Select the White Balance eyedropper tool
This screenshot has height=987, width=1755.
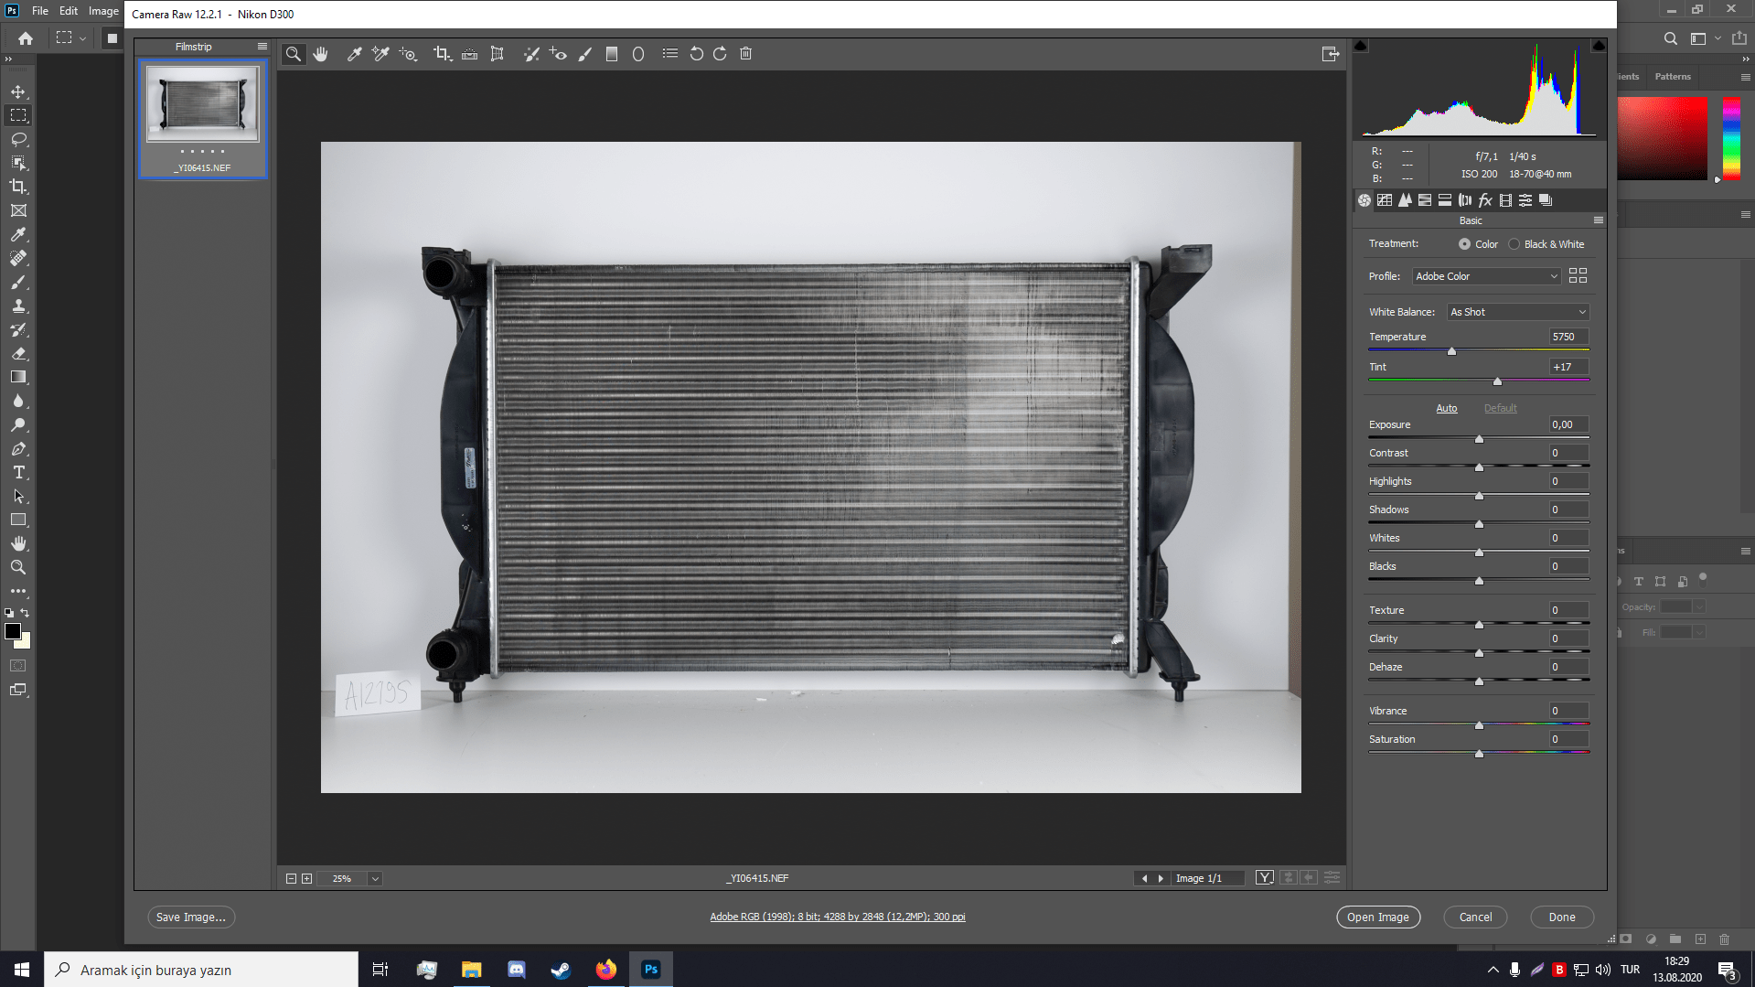[x=354, y=54]
